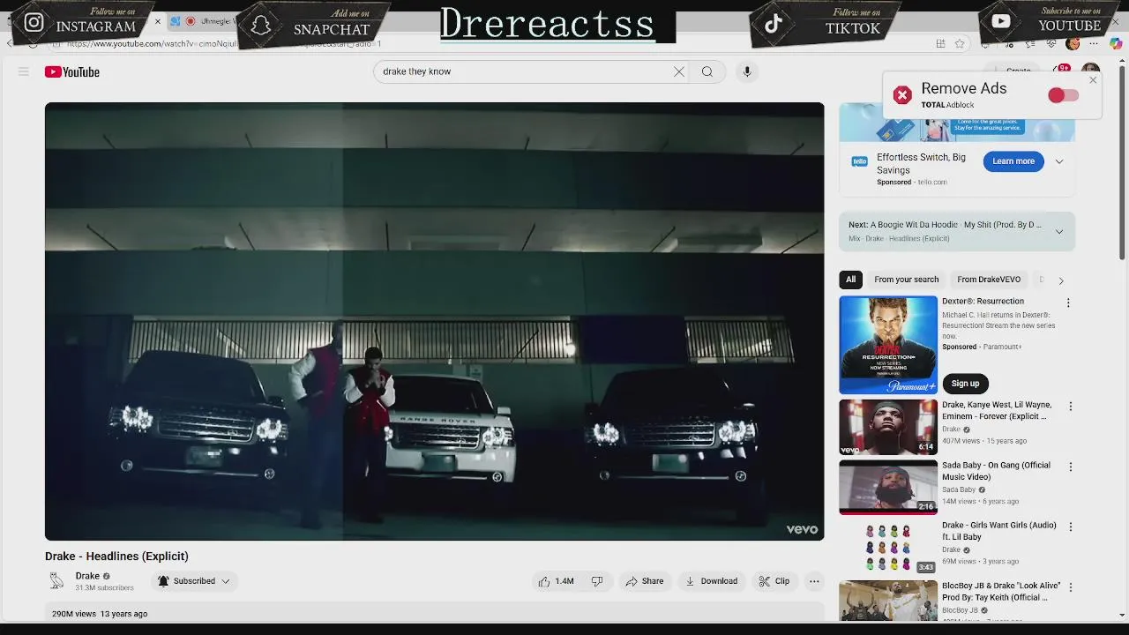The width and height of the screenshot is (1129, 635).
Task: Click the red Total Adblock stop icon
Action: tap(902, 95)
